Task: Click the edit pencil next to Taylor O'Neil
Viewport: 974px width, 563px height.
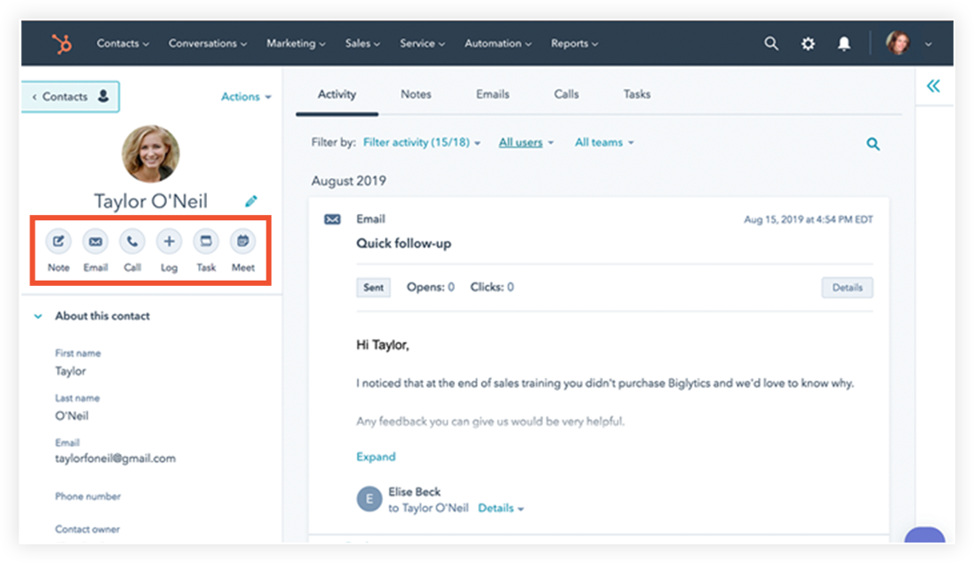Action: (251, 201)
